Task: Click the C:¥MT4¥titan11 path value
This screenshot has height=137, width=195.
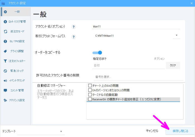Action: click(104, 36)
